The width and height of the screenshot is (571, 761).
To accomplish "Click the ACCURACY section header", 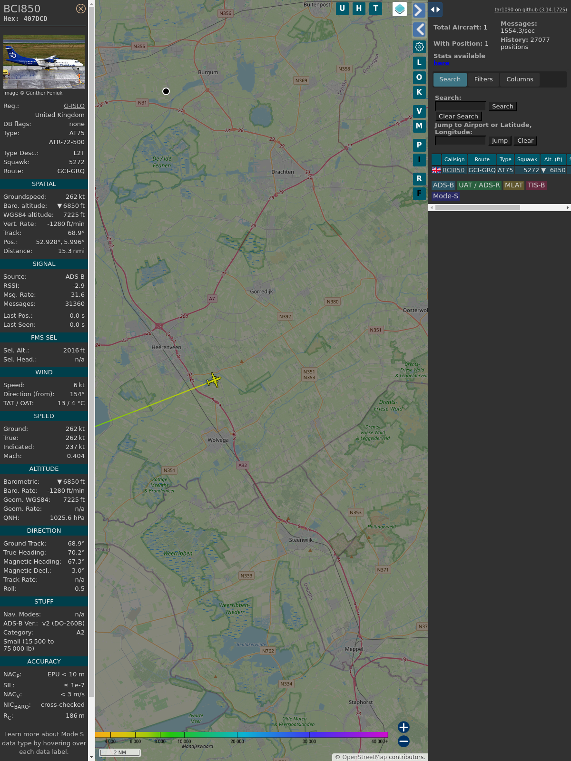I will pyautogui.click(x=44, y=662).
